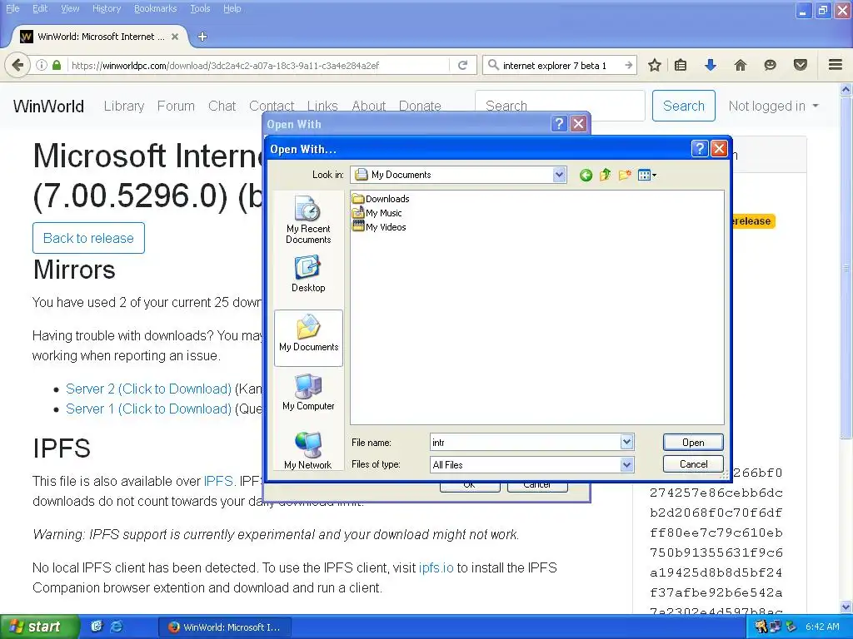Viewport: 853px width, 639px height.
Task: Open Firefox hamburger menu
Action: click(x=836, y=65)
